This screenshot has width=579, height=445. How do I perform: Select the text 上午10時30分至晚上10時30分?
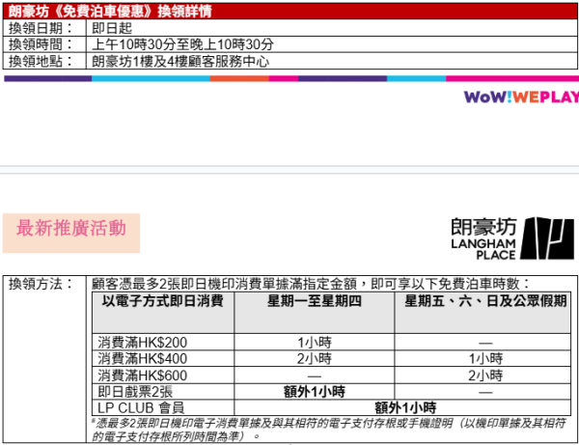coord(182,44)
